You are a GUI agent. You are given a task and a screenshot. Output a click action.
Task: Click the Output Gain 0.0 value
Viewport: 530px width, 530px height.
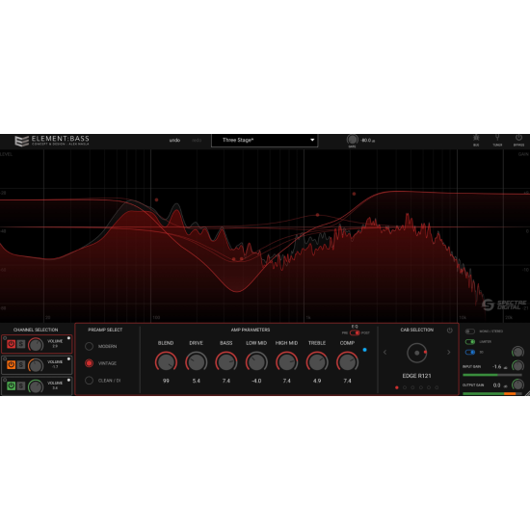(x=496, y=385)
